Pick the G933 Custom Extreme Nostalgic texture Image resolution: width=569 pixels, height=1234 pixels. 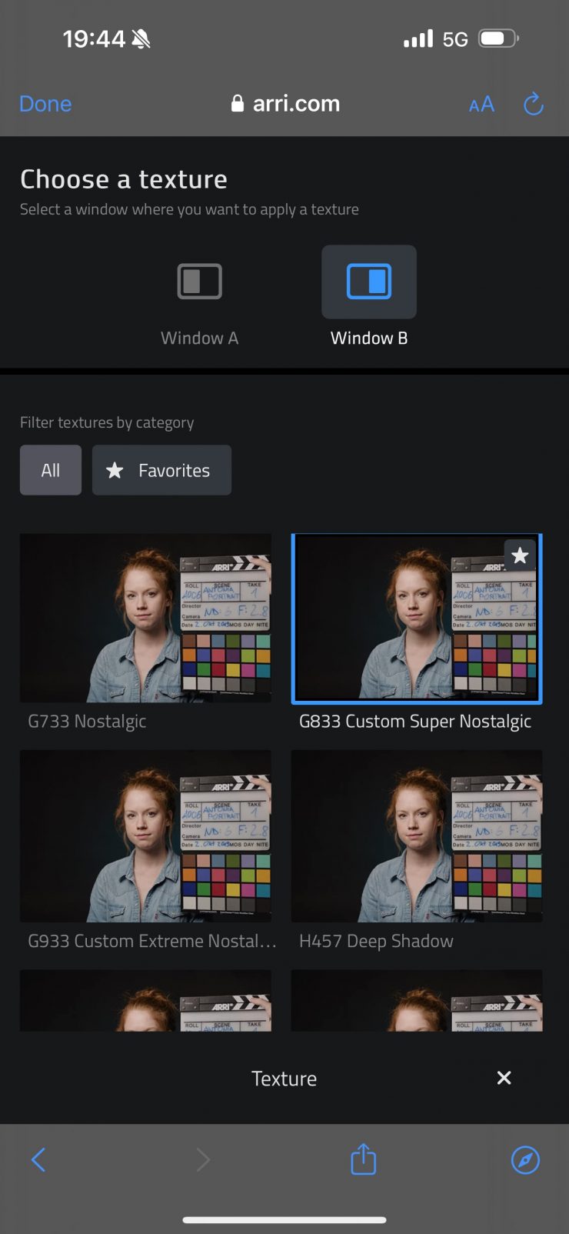145,835
